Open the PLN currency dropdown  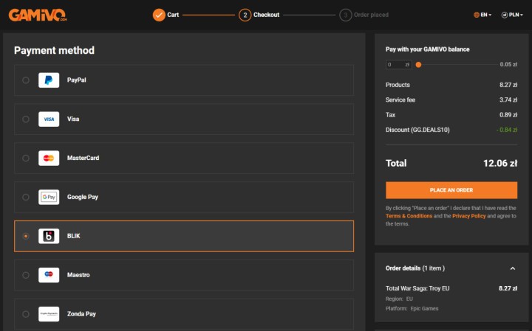click(512, 15)
